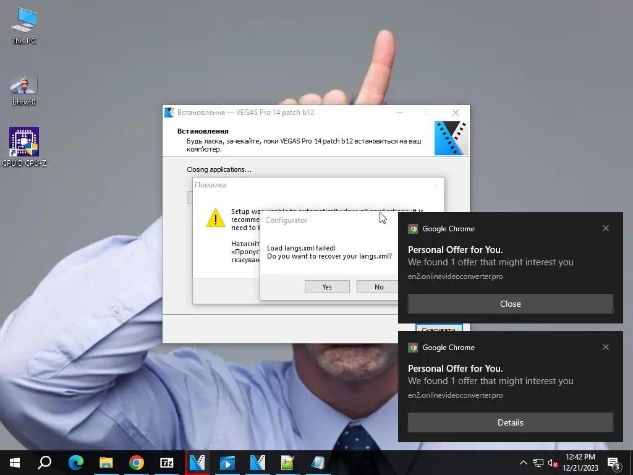The height and width of the screenshot is (475, 633).
Task: Click the lower Google Chrome notification header icon
Action: [412, 348]
